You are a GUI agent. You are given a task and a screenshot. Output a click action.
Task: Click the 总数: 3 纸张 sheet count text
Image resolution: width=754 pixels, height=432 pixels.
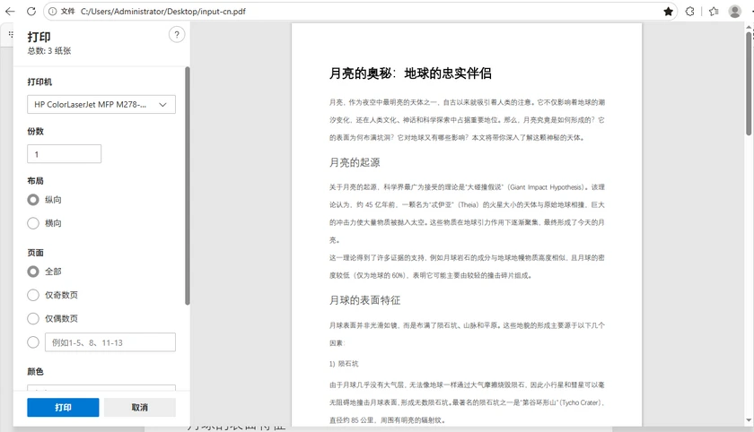point(49,51)
